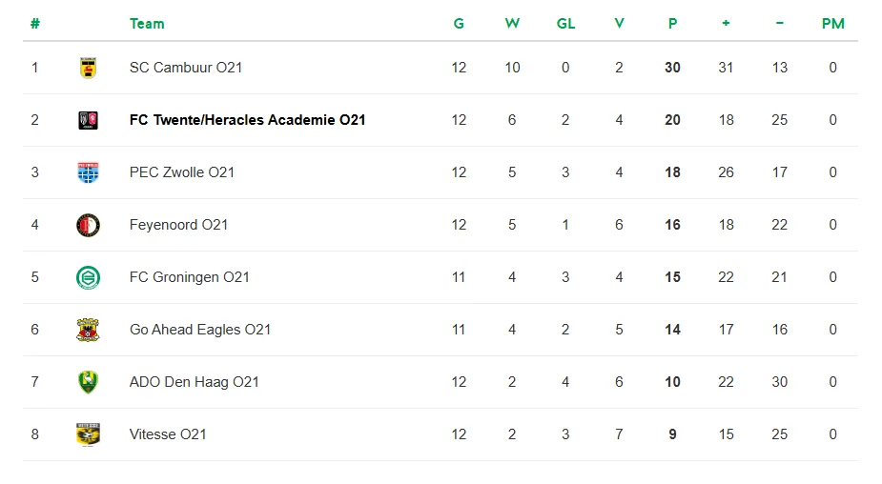
Task: Sort by the P points column header
Action: pos(672,24)
